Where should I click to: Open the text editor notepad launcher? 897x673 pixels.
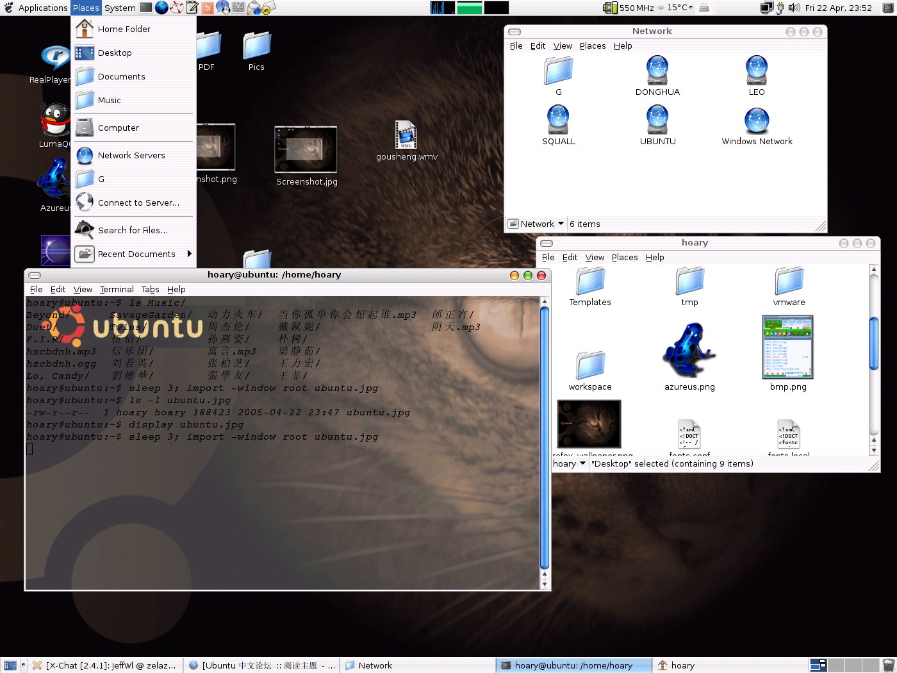192,8
